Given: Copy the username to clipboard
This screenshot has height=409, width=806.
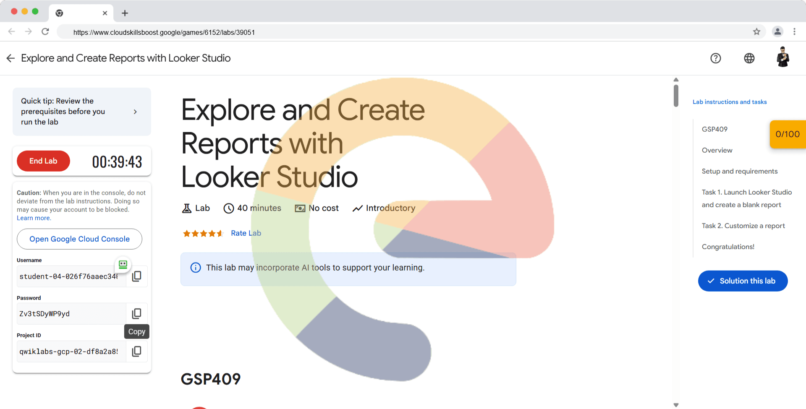Looking at the screenshot, I should click(136, 276).
